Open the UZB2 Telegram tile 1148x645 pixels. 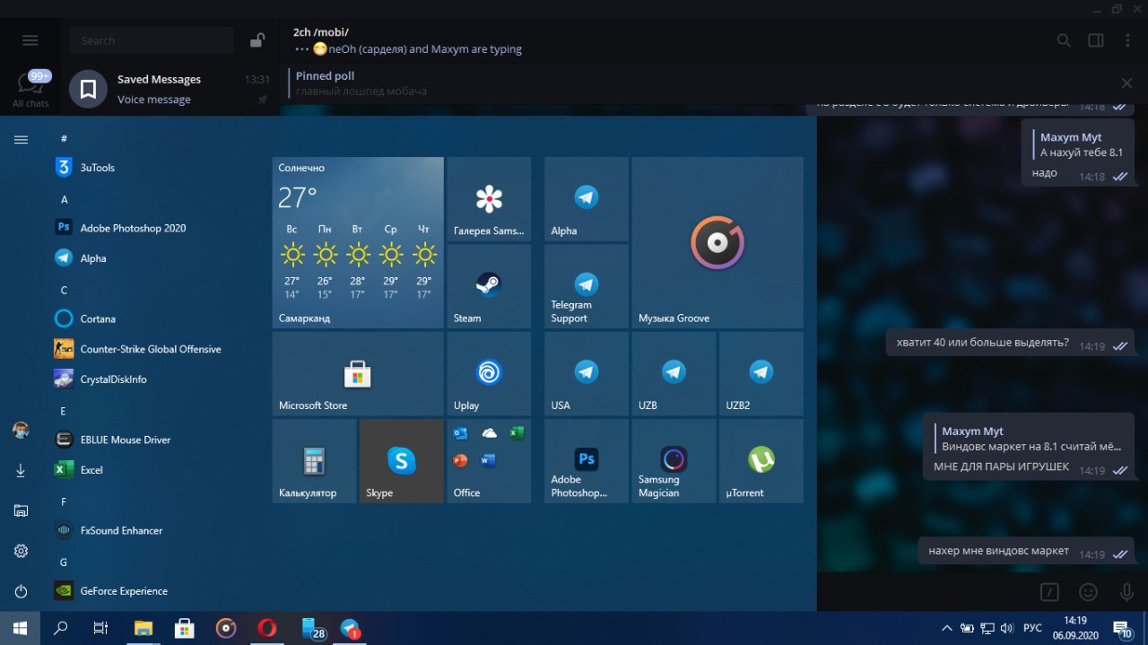click(761, 373)
